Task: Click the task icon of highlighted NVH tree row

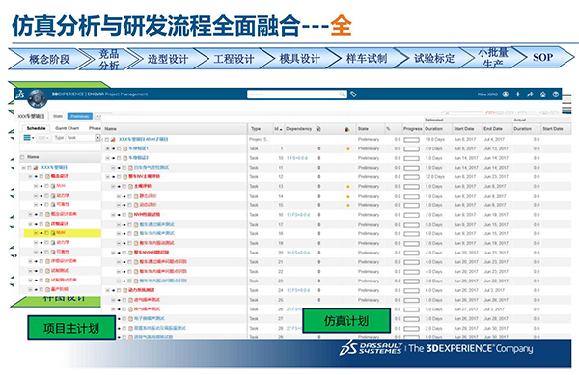Action: click(x=53, y=233)
